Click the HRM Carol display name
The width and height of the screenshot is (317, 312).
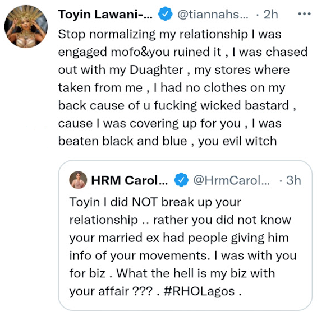tap(130, 180)
